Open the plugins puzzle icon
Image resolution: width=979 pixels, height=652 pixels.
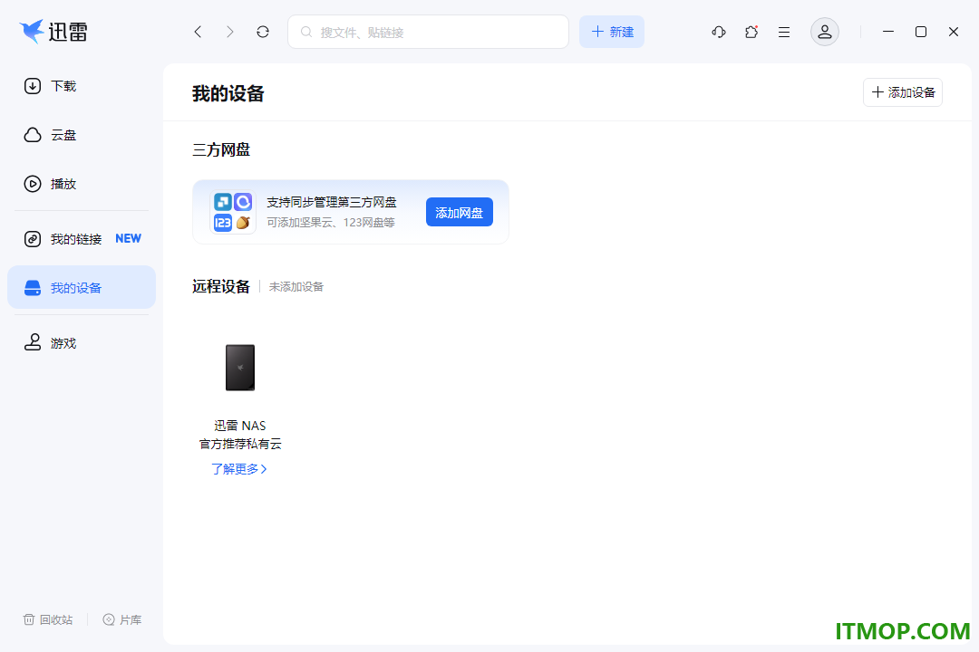click(751, 32)
